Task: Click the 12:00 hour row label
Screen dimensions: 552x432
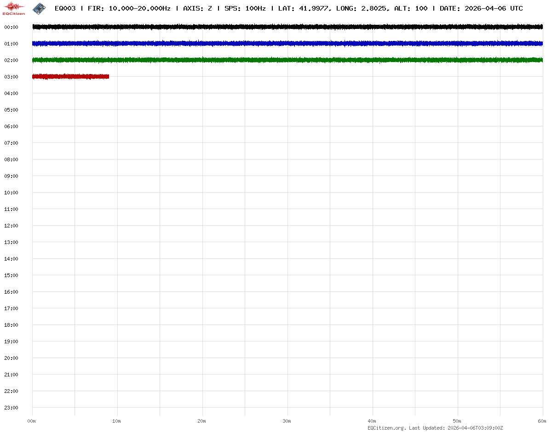Action: point(11,226)
